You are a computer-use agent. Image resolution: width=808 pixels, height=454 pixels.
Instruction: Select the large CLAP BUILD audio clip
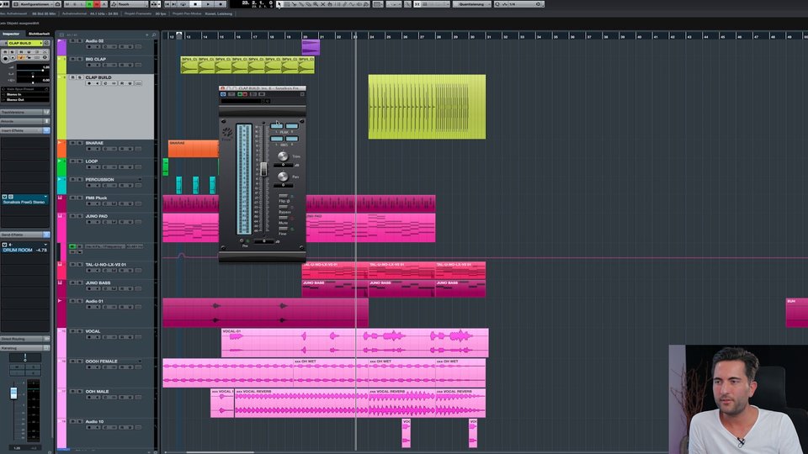pos(427,107)
